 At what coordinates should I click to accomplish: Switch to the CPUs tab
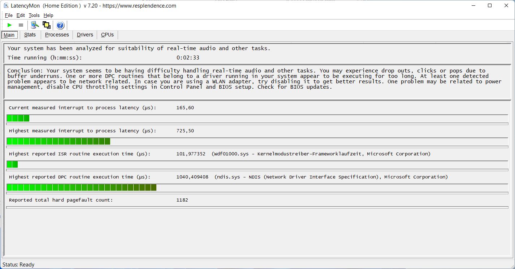[x=107, y=35]
